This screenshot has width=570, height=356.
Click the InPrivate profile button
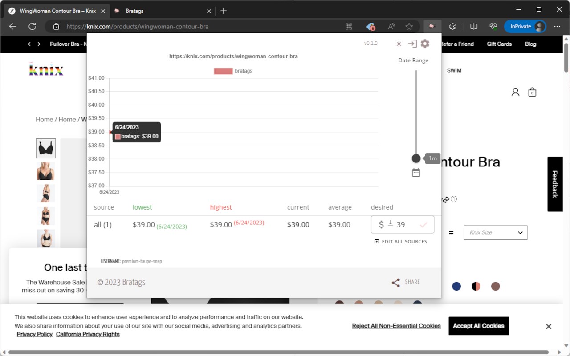pyautogui.click(x=525, y=26)
